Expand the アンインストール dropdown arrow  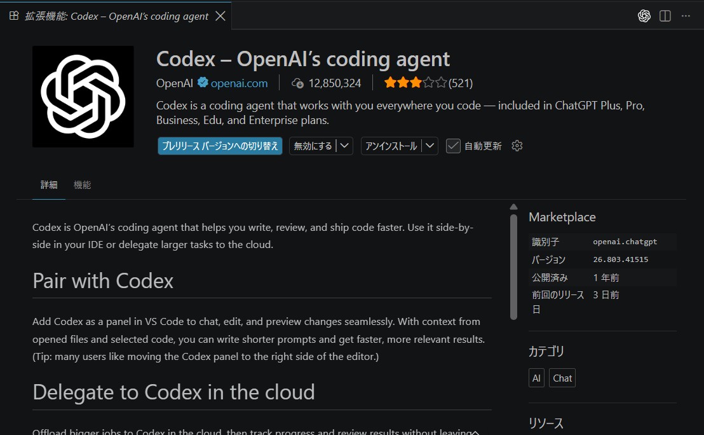430,146
